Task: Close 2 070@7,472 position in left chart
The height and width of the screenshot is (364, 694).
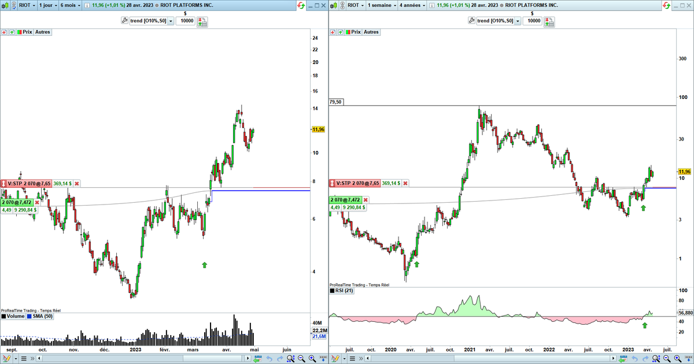Action: click(x=37, y=202)
